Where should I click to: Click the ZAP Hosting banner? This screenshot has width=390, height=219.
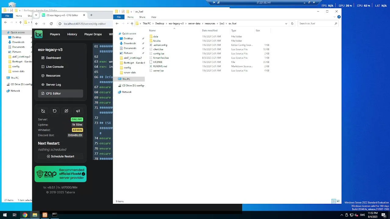coord(60,174)
